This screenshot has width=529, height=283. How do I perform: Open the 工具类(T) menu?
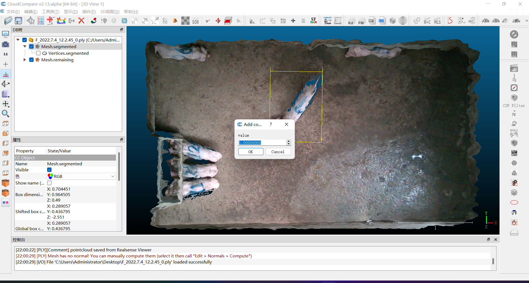pos(50,12)
